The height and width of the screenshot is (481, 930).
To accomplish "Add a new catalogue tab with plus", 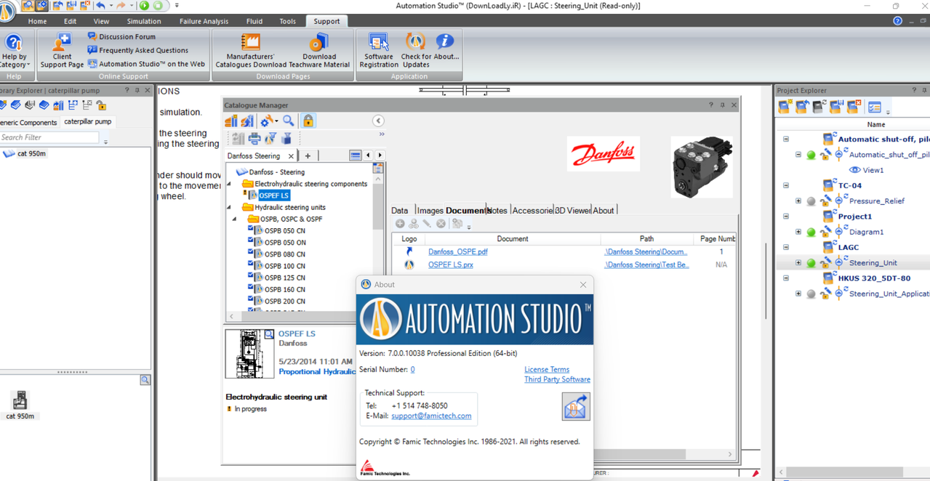I will coord(308,155).
